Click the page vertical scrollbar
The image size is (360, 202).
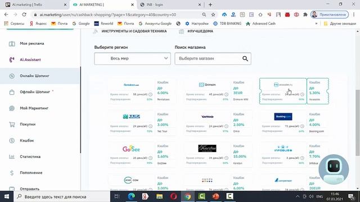click(358, 122)
